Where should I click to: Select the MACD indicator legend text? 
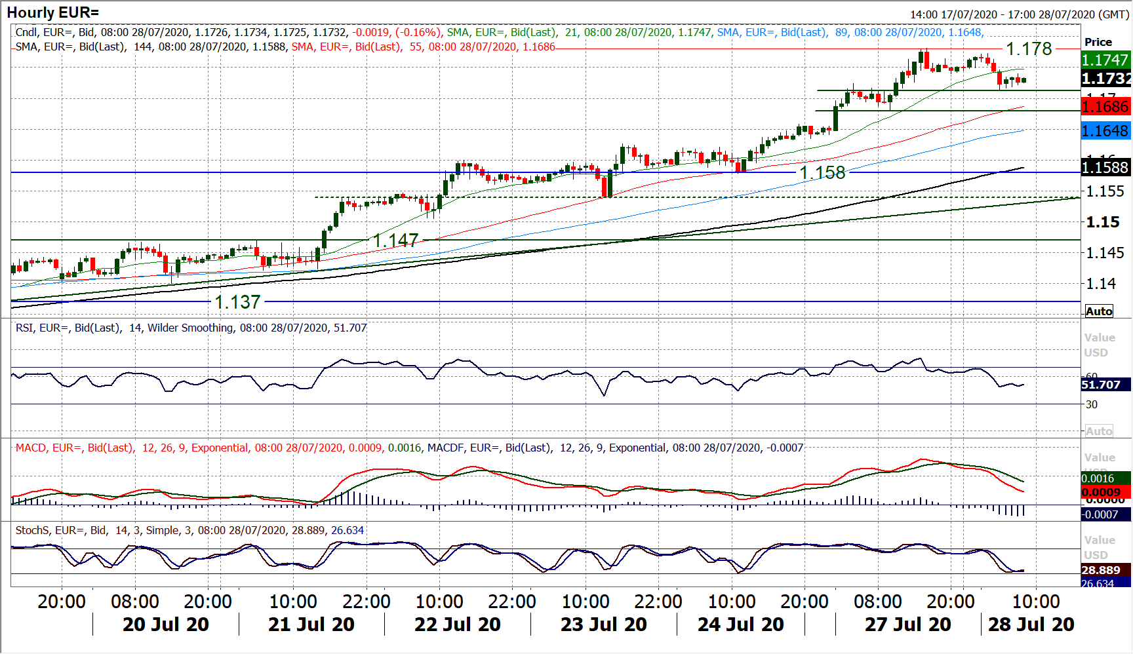(x=409, y=448)
